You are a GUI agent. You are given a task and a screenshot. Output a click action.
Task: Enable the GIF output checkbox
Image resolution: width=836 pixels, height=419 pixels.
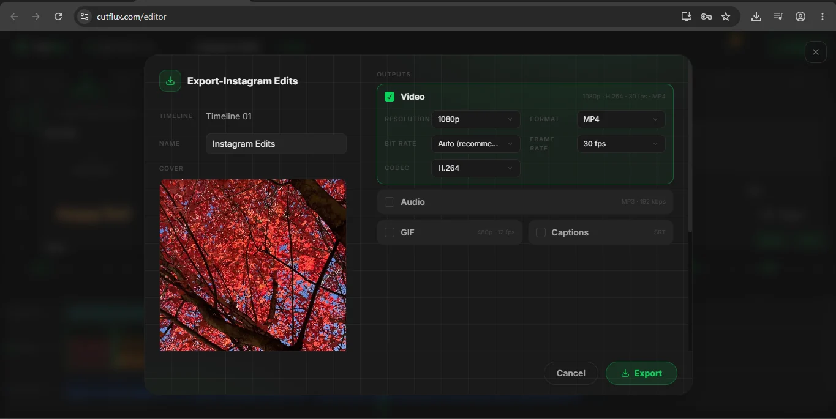[390, 232]
